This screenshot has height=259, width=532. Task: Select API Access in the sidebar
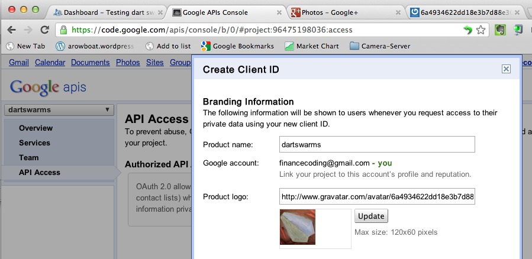coord(40,172)
